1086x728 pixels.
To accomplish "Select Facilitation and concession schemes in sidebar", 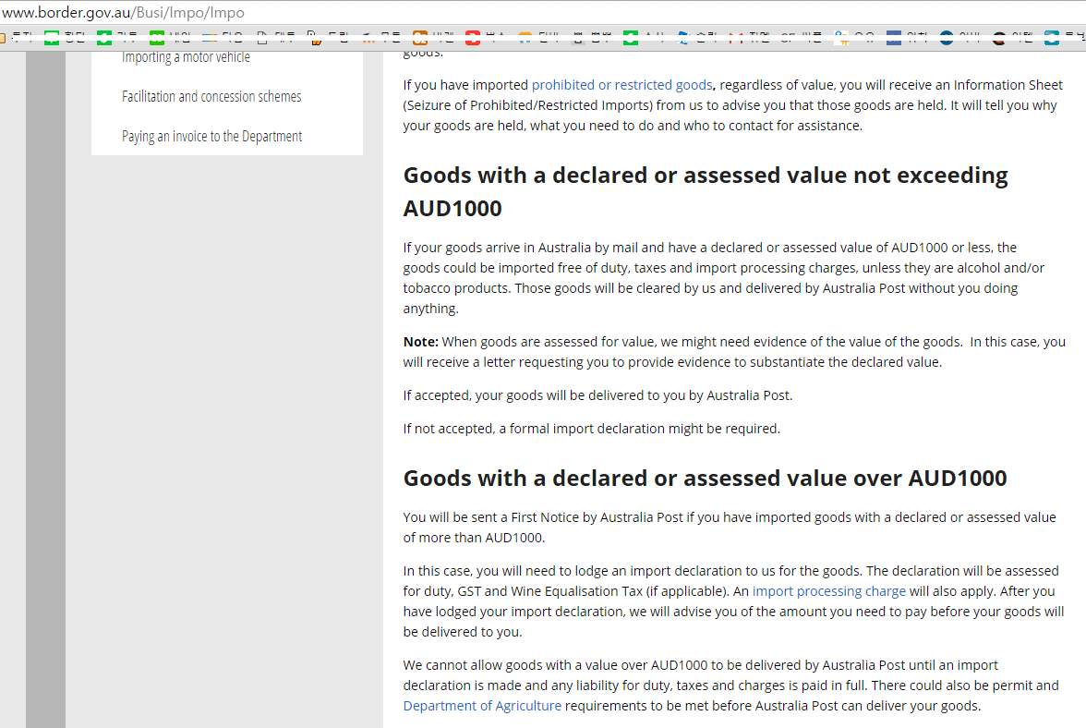I will (211, 96).
